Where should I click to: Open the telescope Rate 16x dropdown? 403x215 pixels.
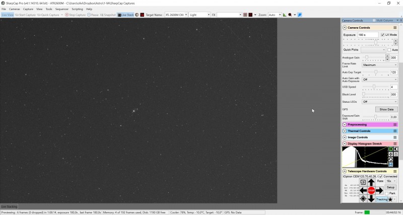tap(391, 181)
